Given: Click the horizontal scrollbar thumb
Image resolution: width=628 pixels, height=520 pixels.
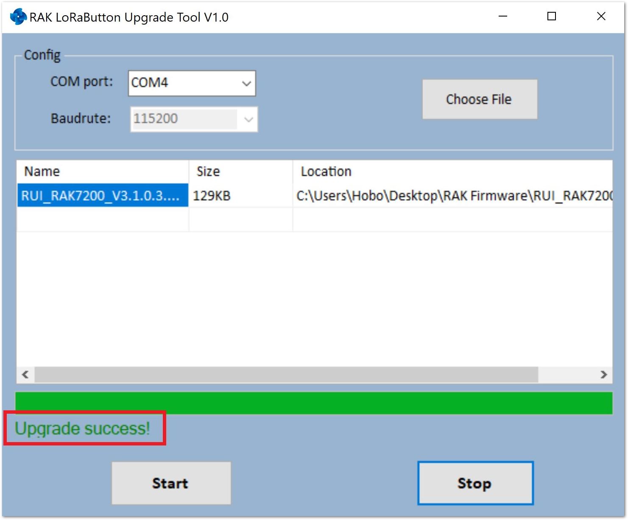Looking at the screenshot, I should [x=286, y=375].
